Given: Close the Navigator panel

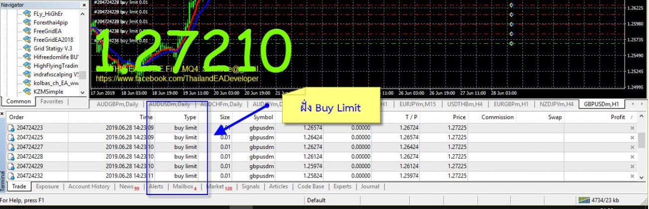Looking at the screenshot, I should coord(83,4).
